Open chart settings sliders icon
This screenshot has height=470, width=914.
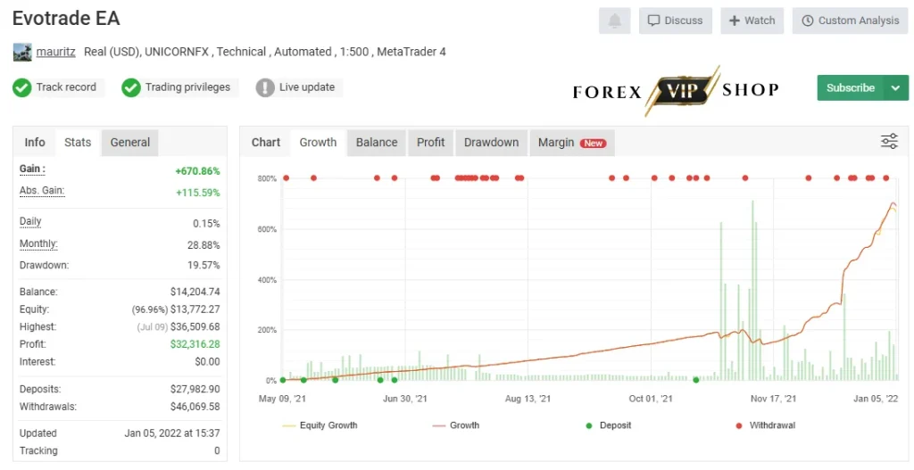(x=889, y=142)
